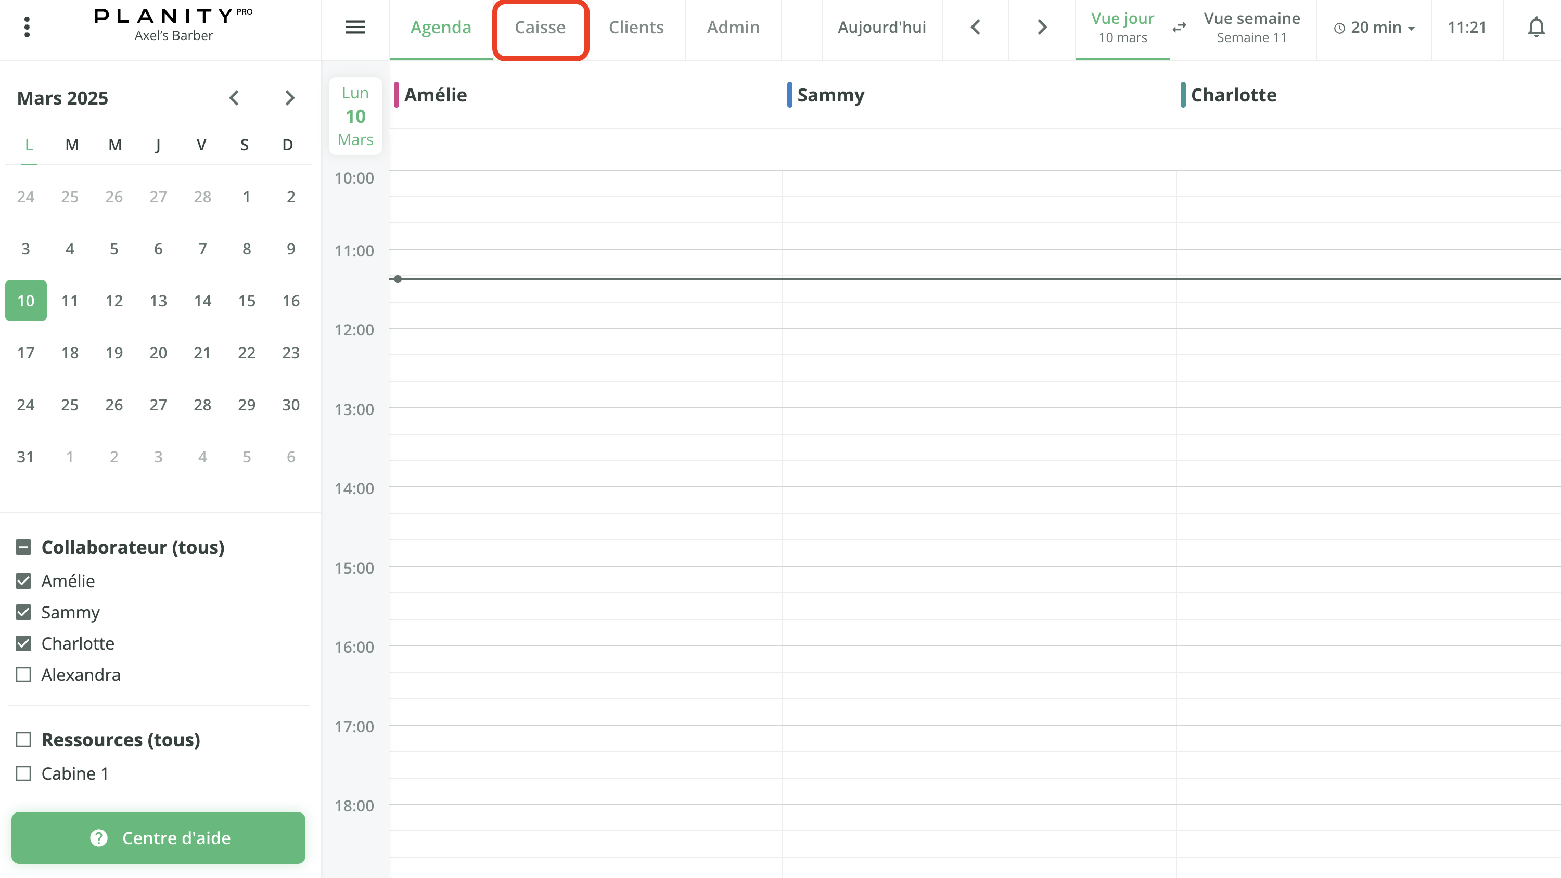
Task: Check the Cabine 1 resource checkbox
Action: click(23, 774)
